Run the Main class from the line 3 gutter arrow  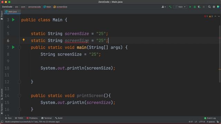(x=13, y=20)
